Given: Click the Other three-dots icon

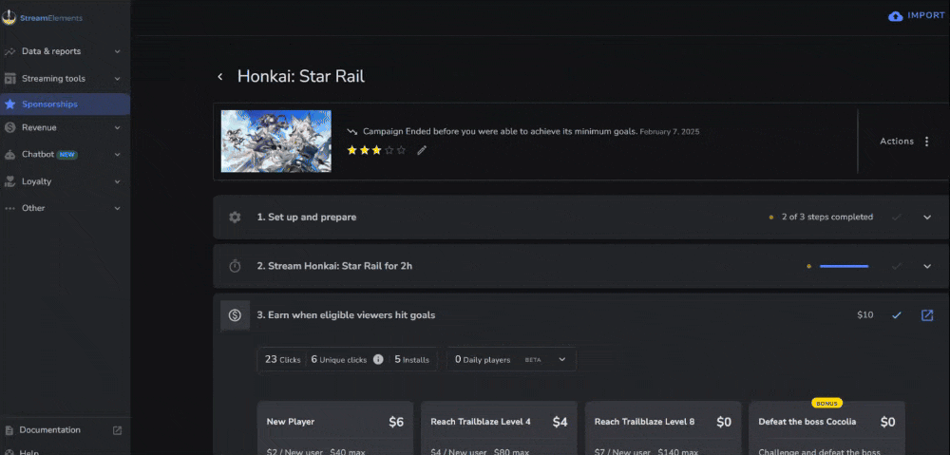Looking at the screenshot, I should 9,208.
